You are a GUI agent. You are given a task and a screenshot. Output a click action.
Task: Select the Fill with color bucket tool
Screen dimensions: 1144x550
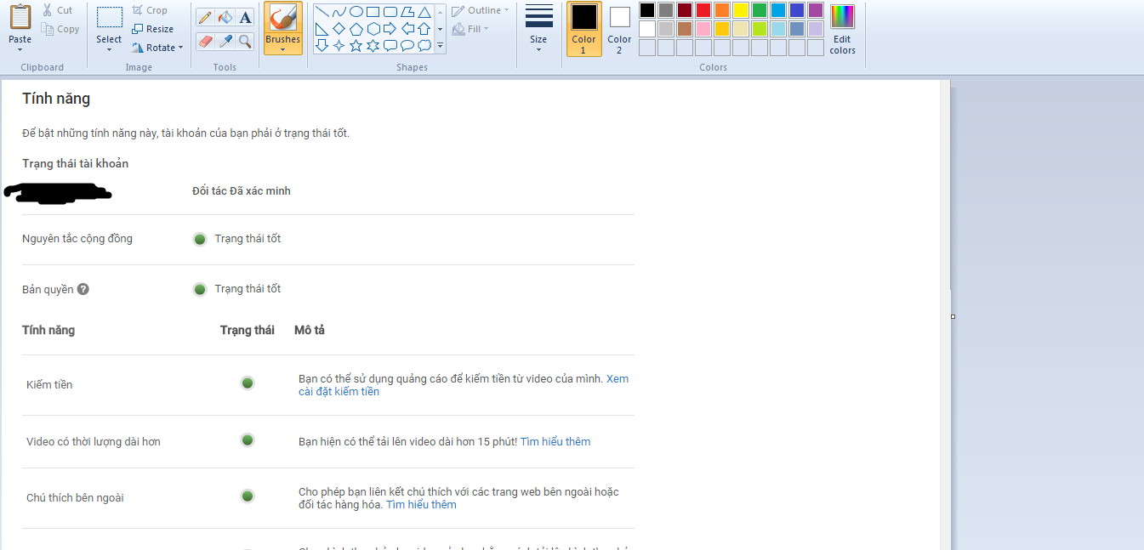pyautogui.click(x=225, y=17)
